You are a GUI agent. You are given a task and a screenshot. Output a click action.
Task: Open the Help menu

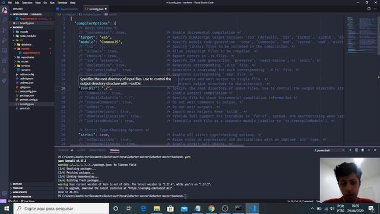click(72, 2)
